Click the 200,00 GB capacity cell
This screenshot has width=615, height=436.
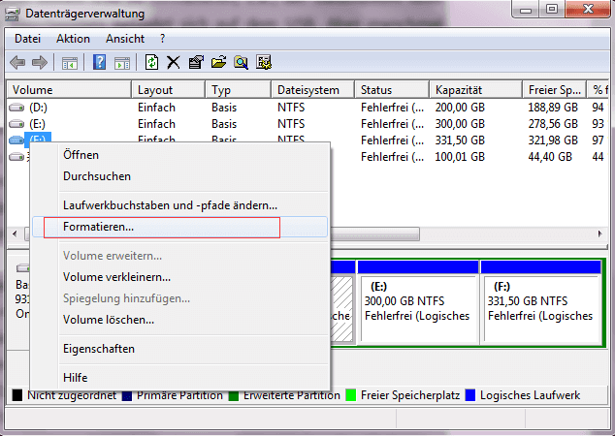coord(460,108)
